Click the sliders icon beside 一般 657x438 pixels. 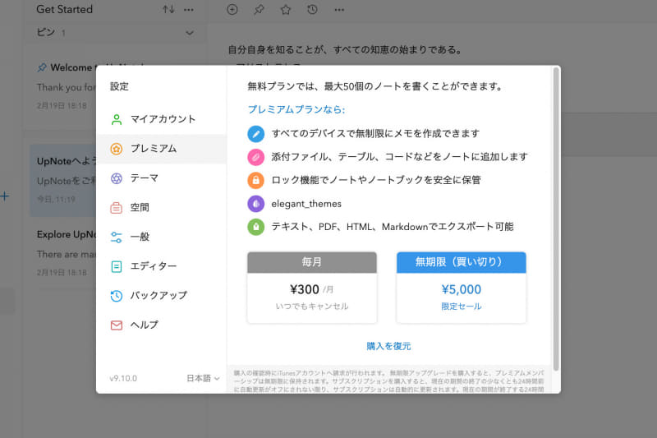tap(117, 237)
